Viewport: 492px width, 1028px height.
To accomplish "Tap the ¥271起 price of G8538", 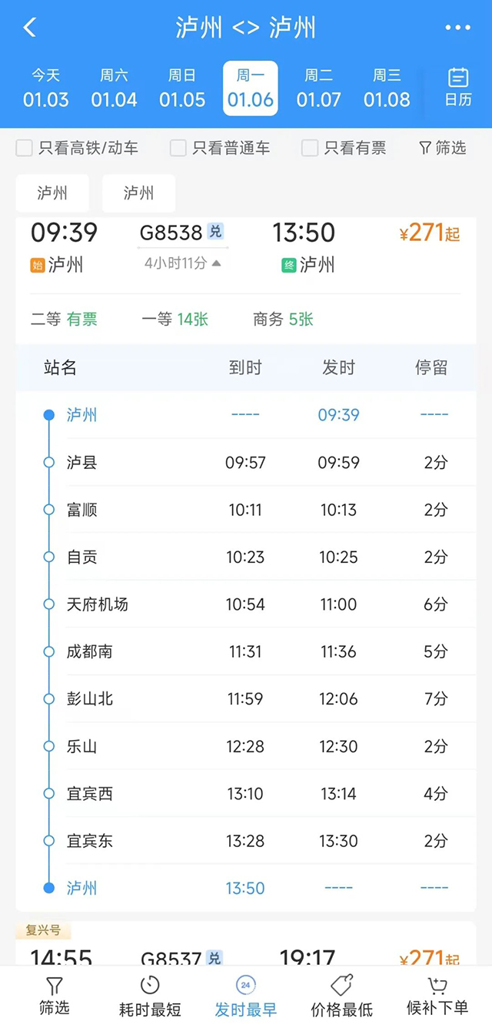I will (430, 233).
